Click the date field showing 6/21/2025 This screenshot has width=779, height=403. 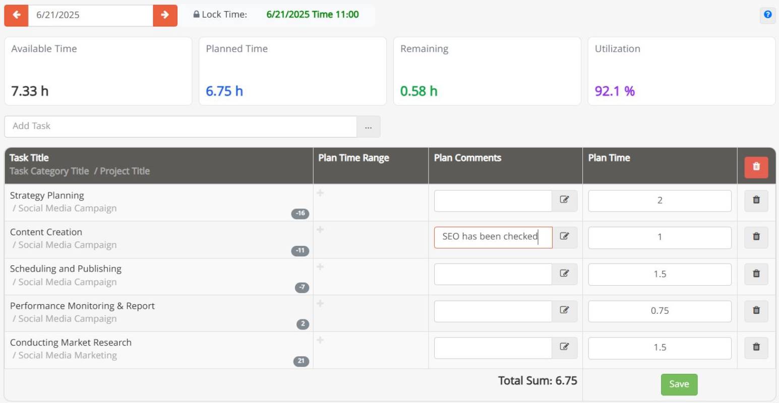(x=91, y=15)
